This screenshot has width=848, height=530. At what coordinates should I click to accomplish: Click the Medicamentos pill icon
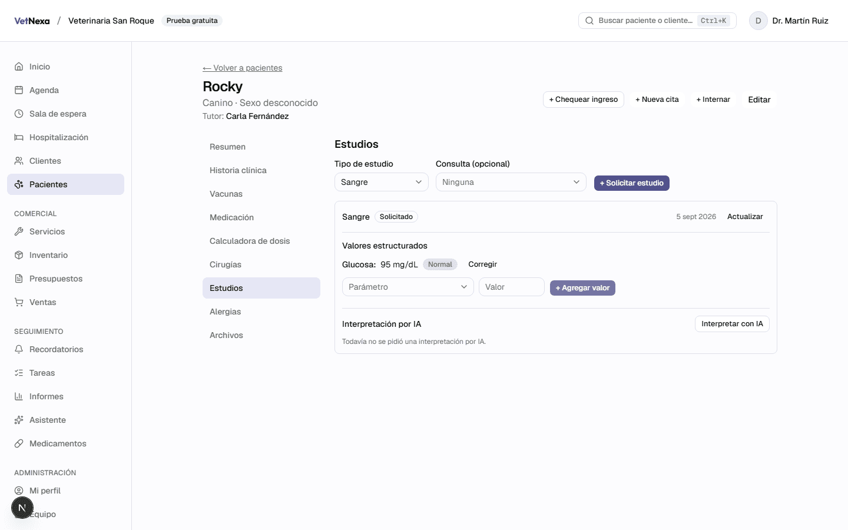pos(19,443)
